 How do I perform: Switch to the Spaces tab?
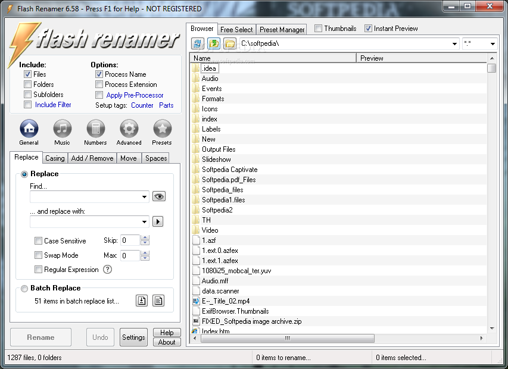(156, 158)
